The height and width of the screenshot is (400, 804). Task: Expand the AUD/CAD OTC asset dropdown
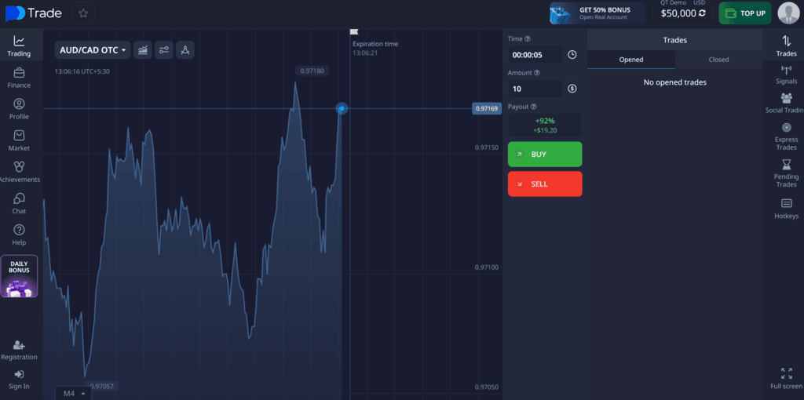click(93, 49)
